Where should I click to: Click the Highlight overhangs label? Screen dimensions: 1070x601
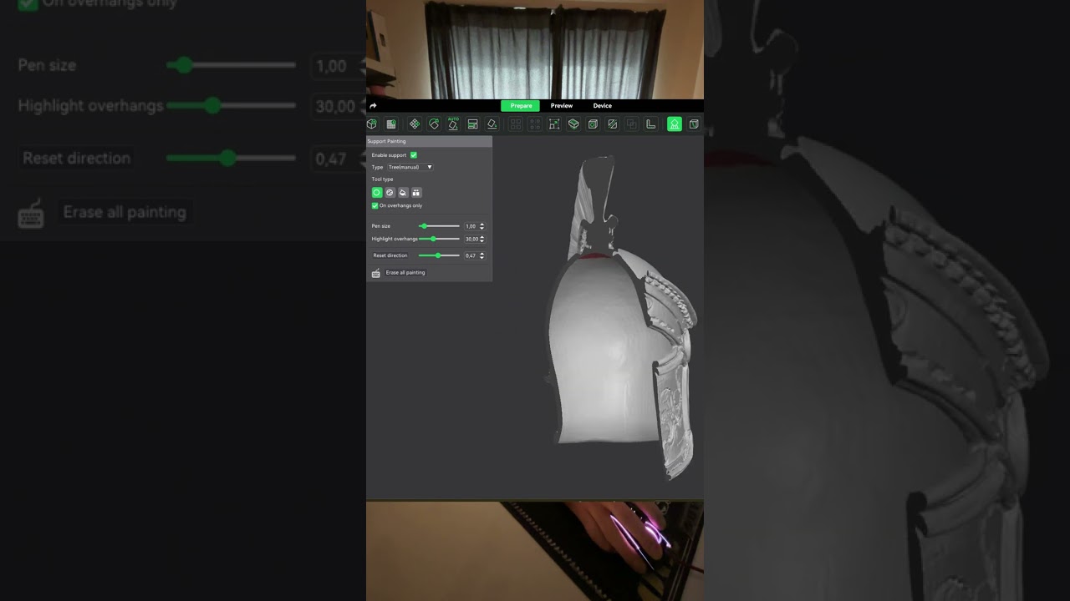(395, 239)
